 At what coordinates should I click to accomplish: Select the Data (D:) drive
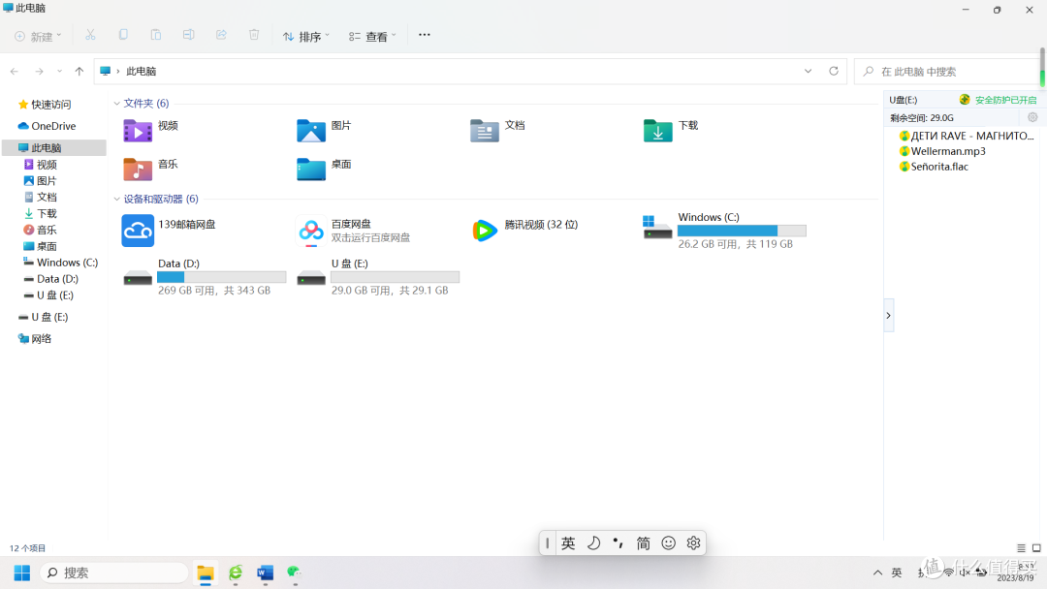(x=205, y=277)
